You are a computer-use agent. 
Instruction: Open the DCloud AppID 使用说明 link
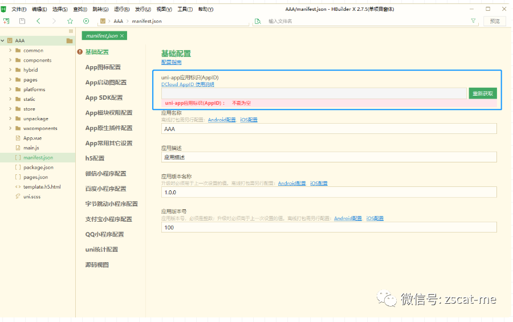pyautogui.click(x=188, y=84)
